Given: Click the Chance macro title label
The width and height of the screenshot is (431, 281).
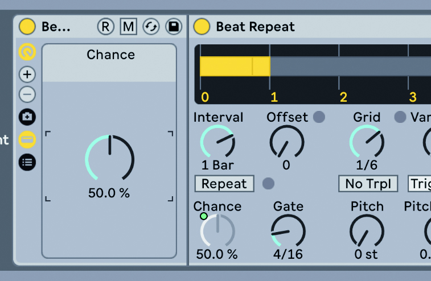Looking at the screenshot, I should click(x=111, y=55).
